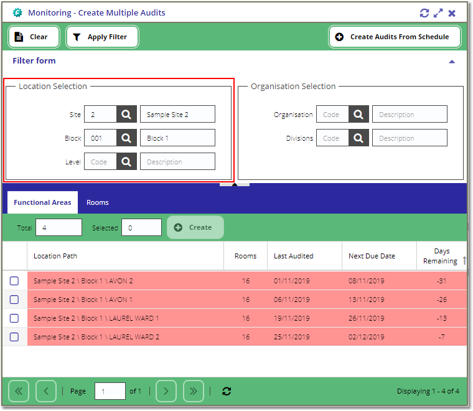Collapse the Filter form panel
Image resolution: width=473 pixels, height=411 pixels.
pyautogui.click(x=452, y=62)
